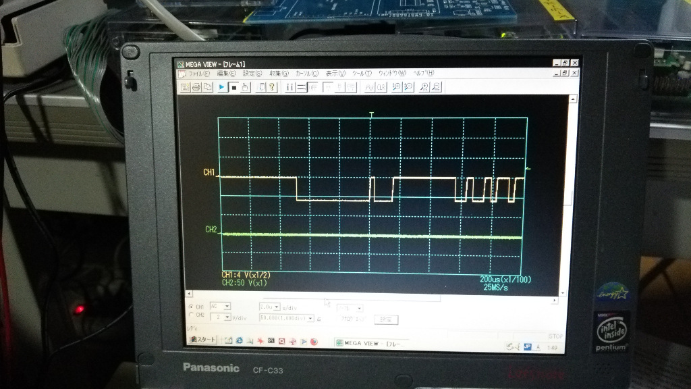Click the show desktop quick launch icon
The image size is (691, 389).
(228, 340)
